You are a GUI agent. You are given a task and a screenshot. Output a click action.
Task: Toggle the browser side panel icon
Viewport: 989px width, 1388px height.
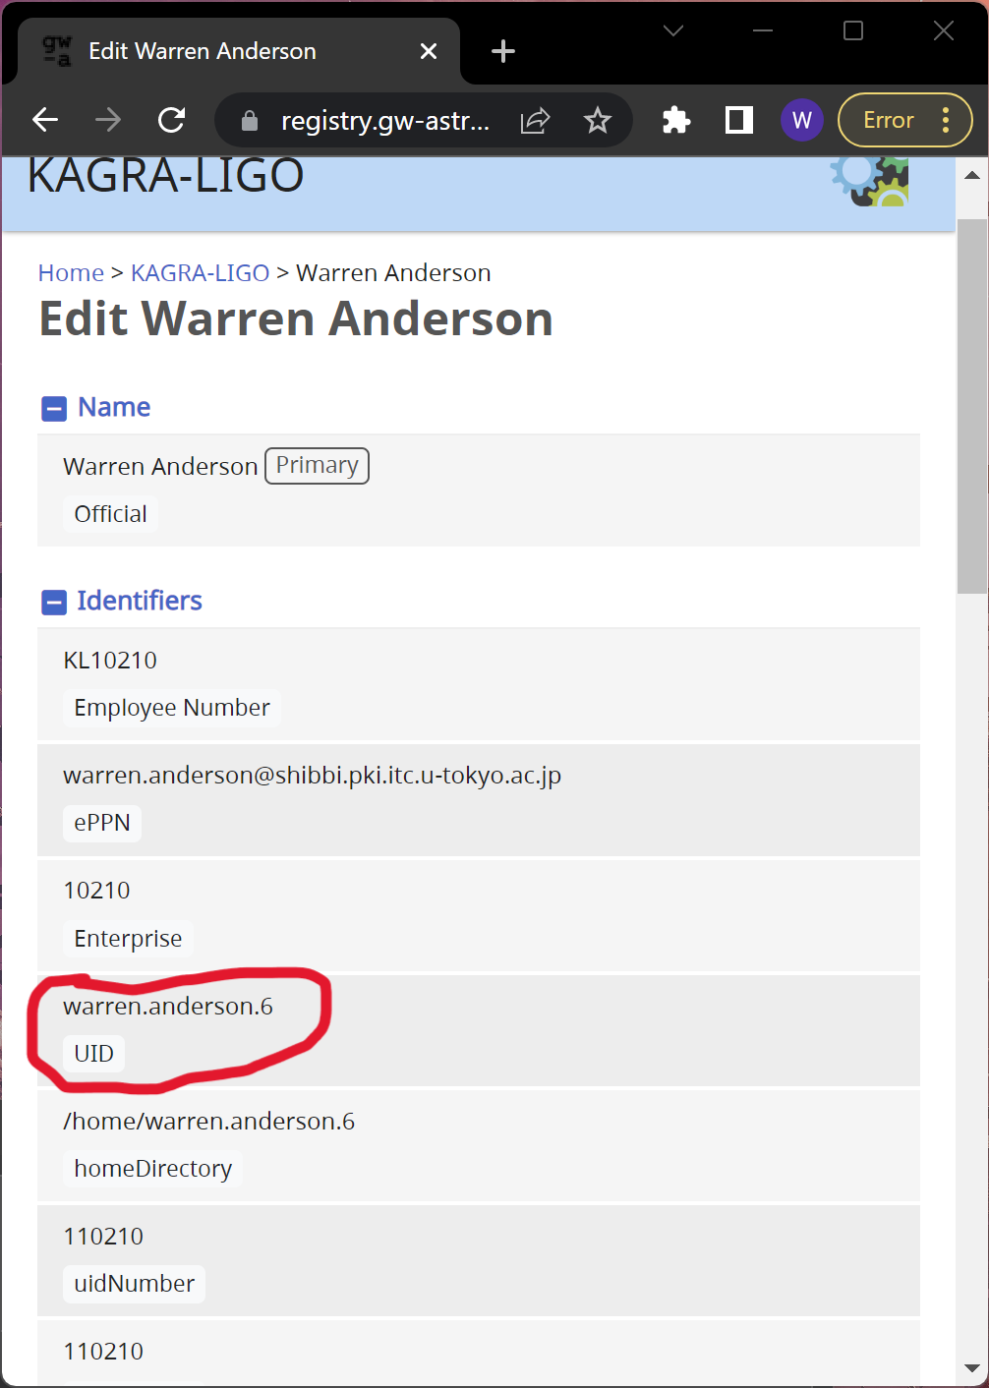click(739, 120)
